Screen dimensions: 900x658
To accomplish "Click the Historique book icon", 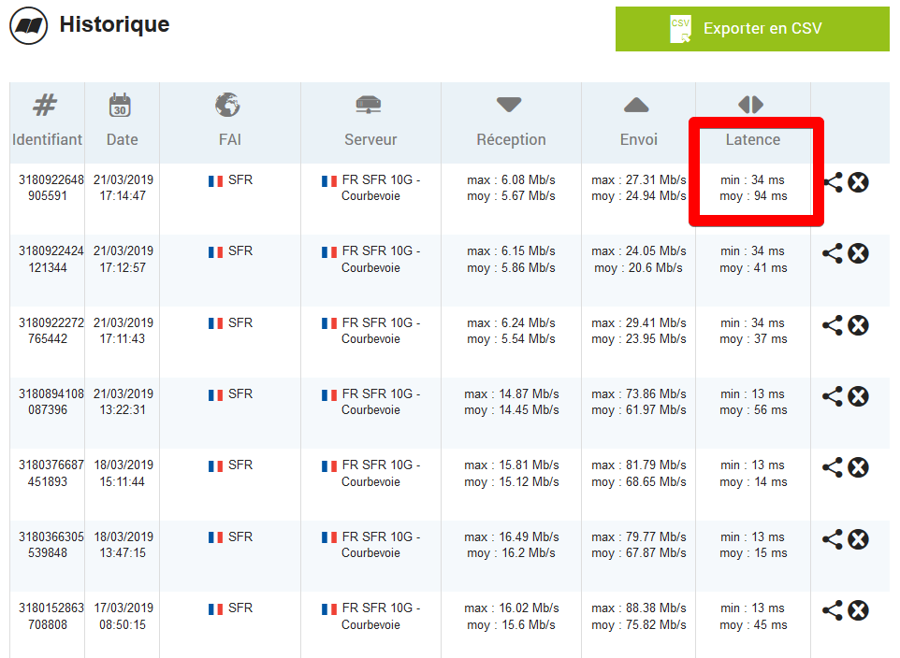I will [x=29, y=26].
